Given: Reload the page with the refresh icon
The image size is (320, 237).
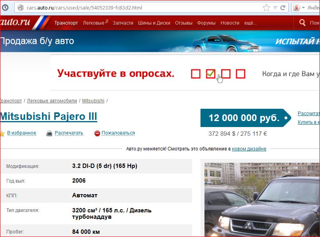Looking at the screenshot, I should click(283, 8).
